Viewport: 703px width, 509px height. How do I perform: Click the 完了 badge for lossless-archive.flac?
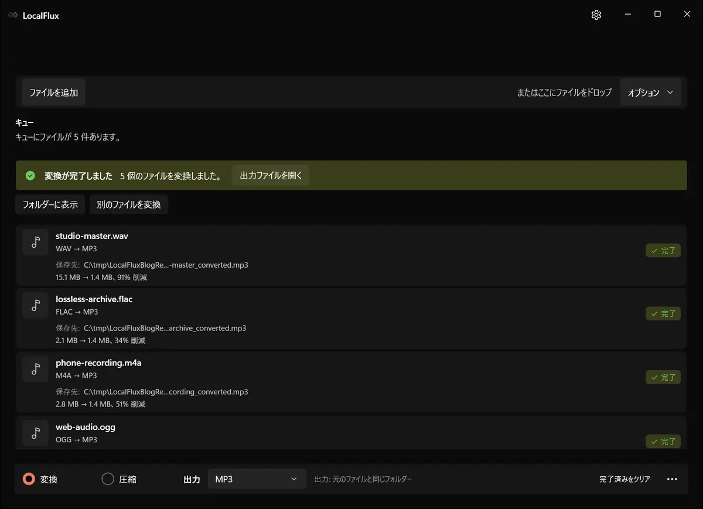click(663, 314)
